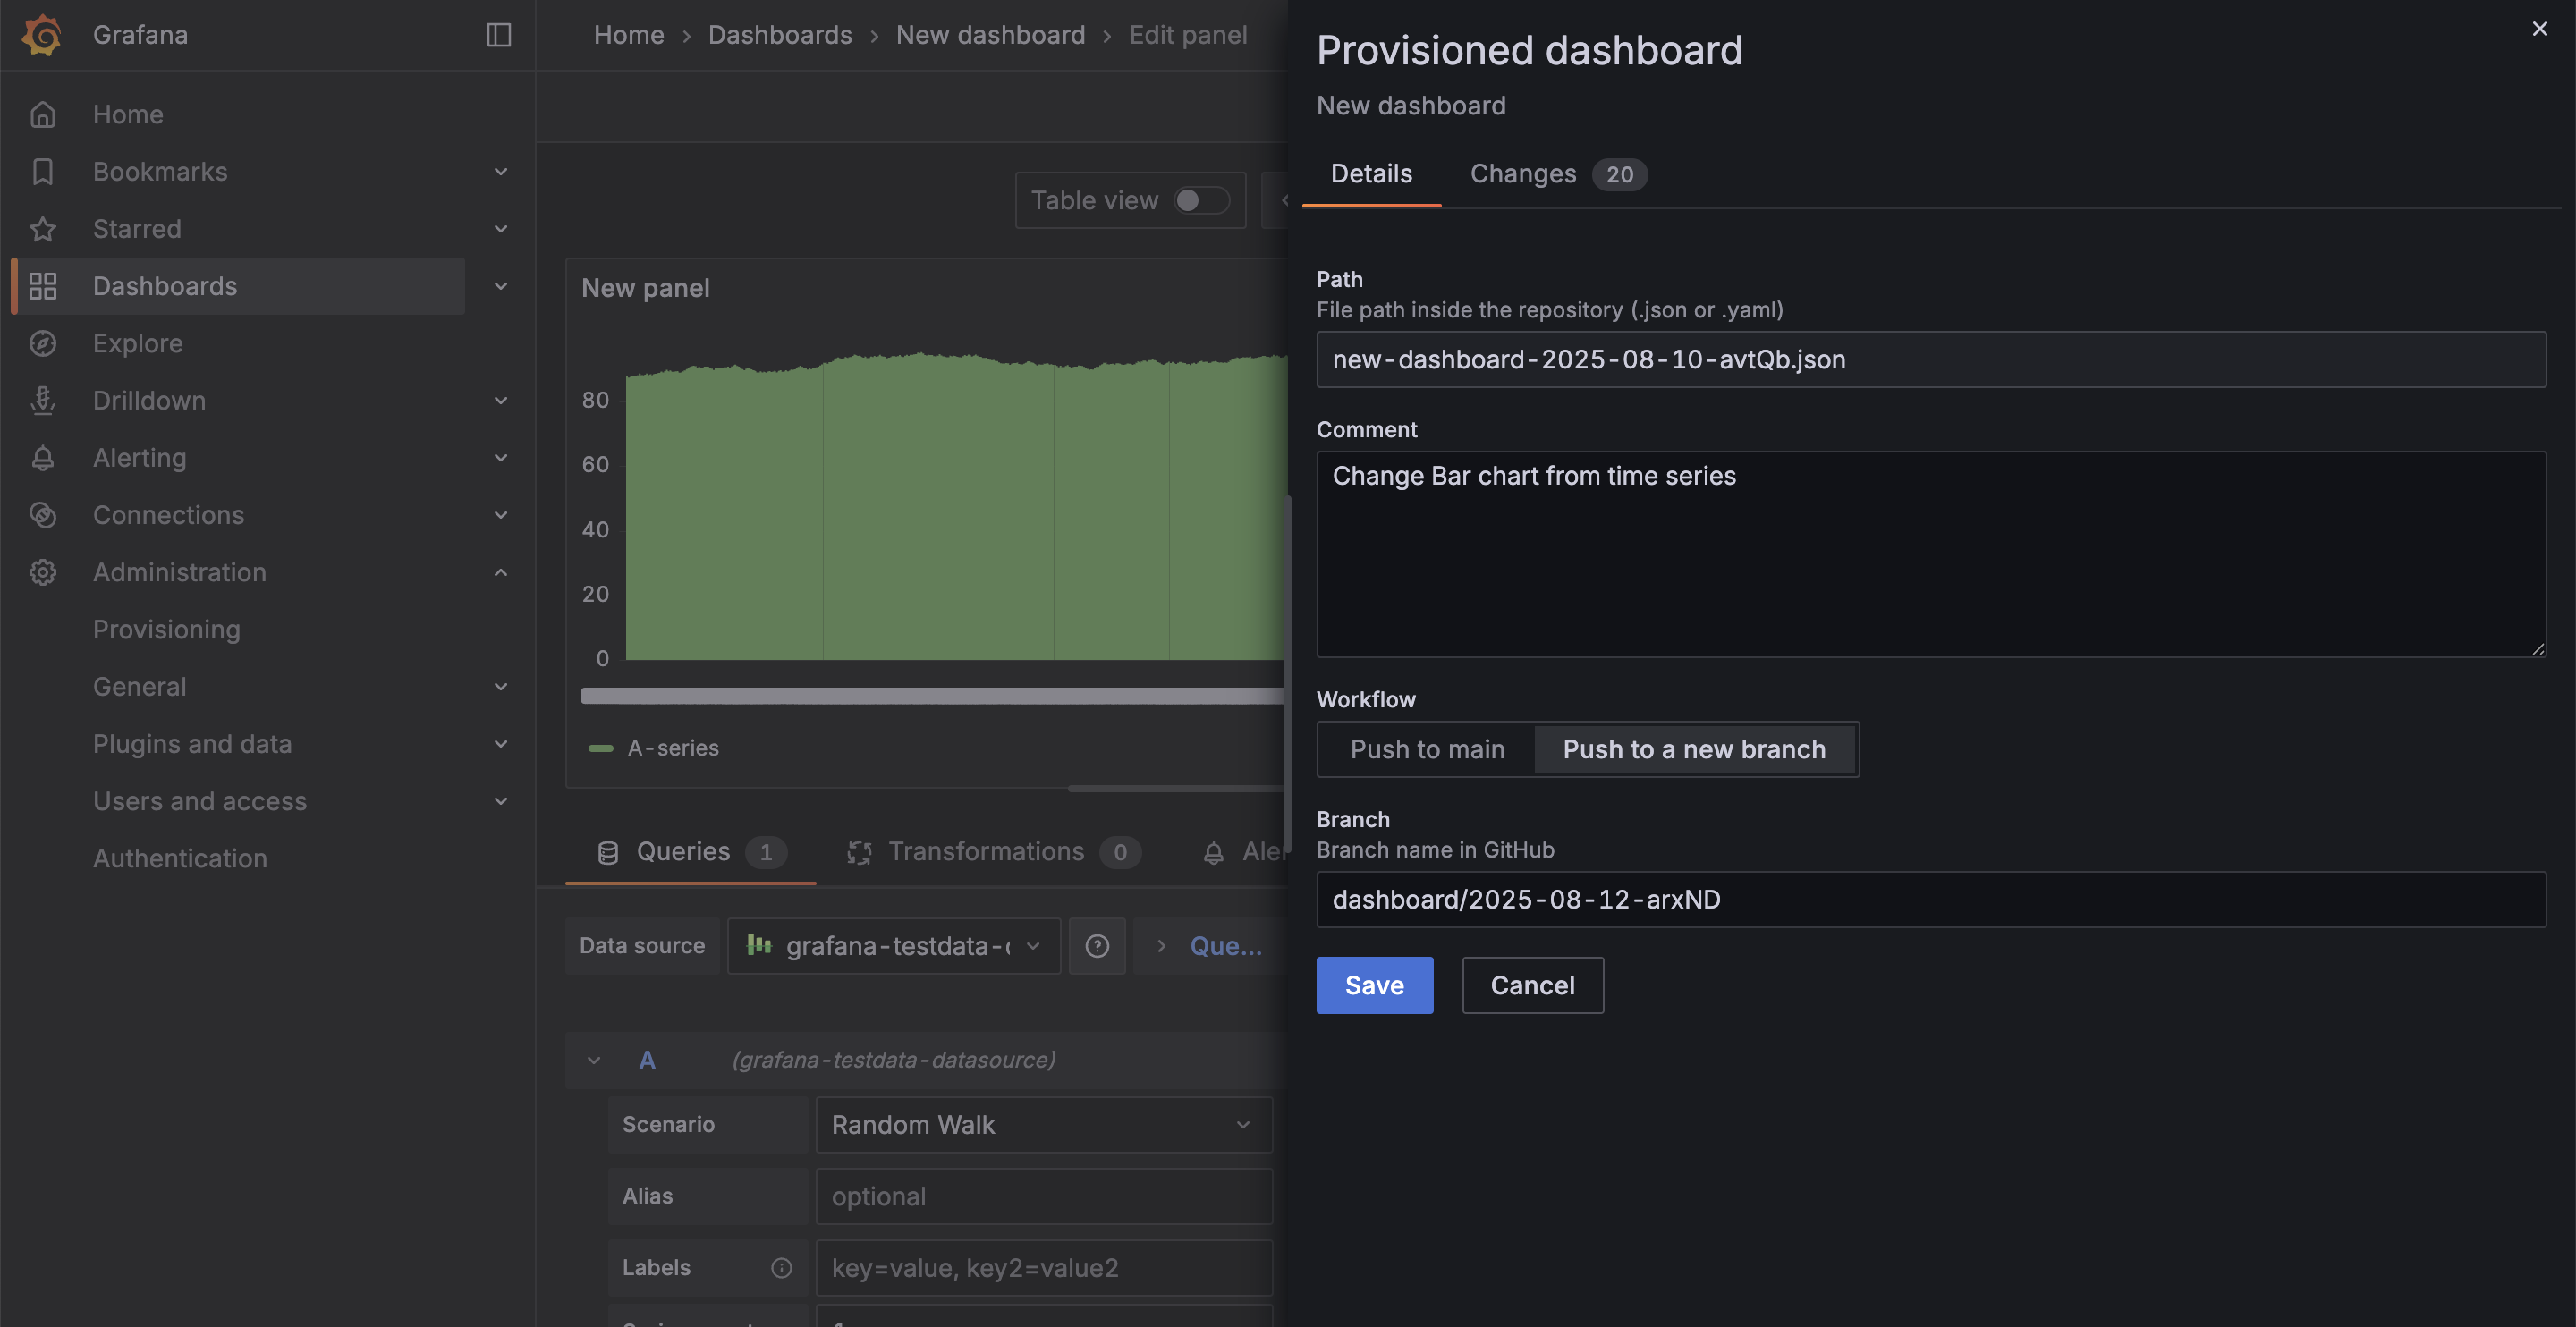Viewport: 2576px width, 1327px height.
Task: Click the Administration gear icon
Action: click(x=42, y=572)
